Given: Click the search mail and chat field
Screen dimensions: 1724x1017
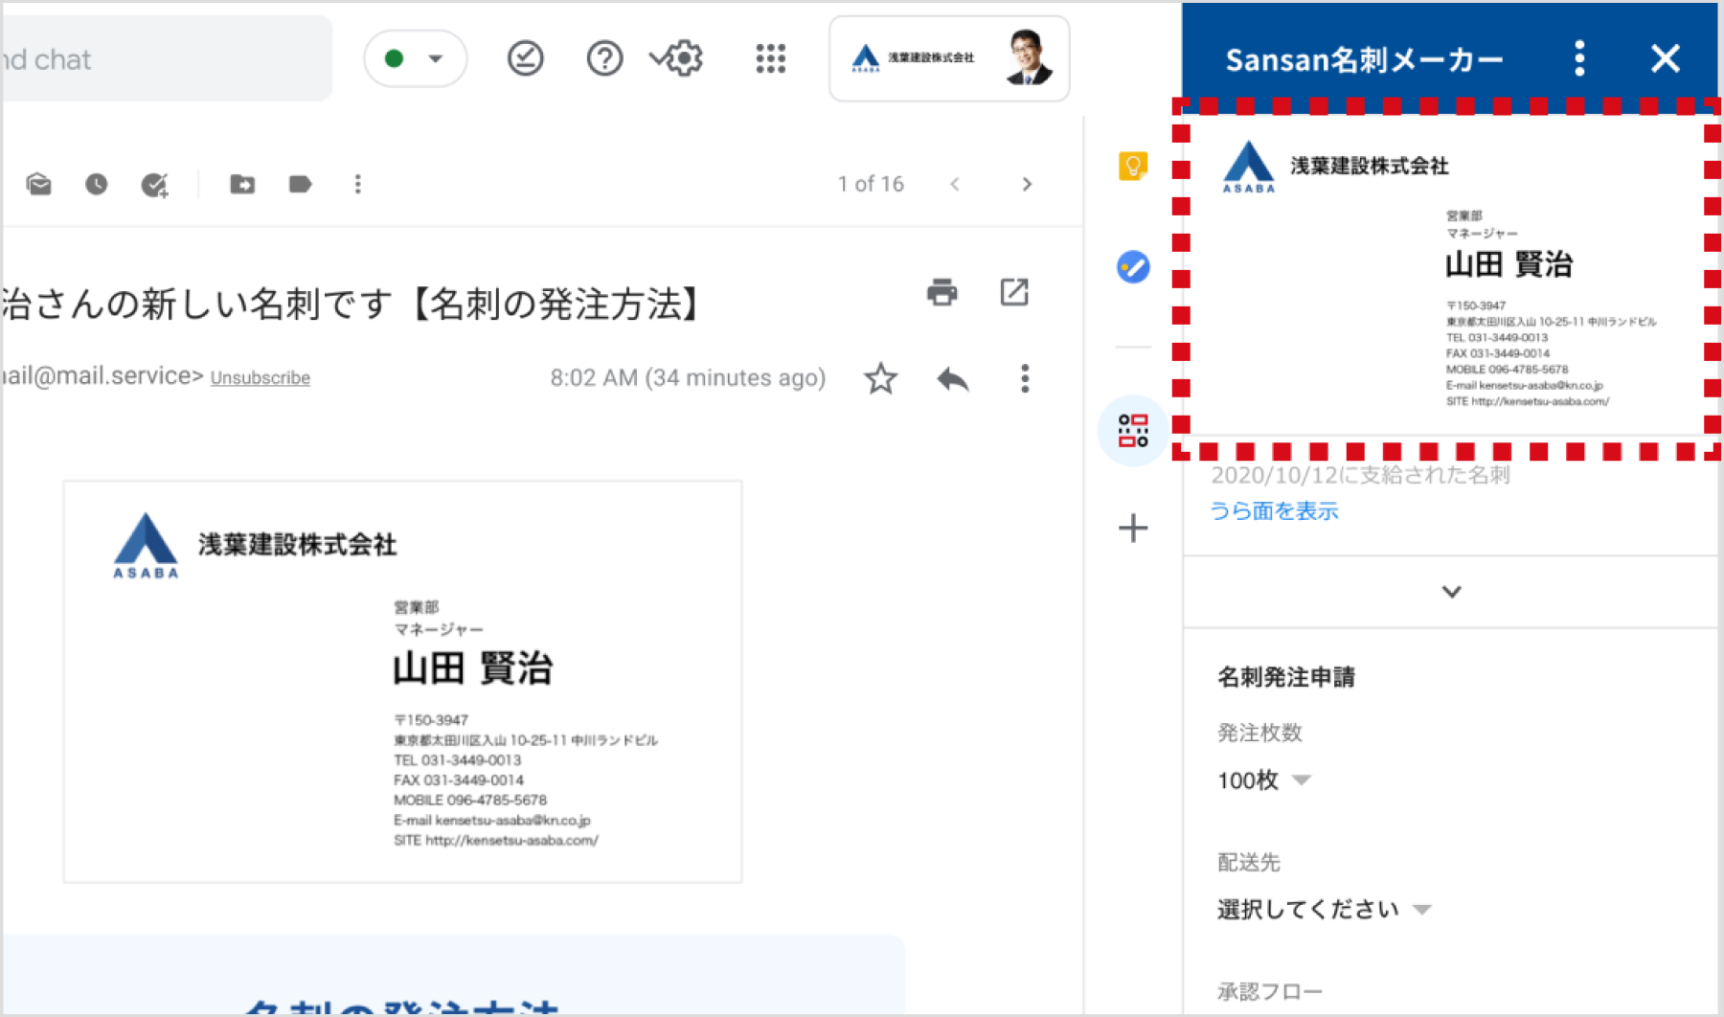Looking at the screenshot, I should [167, 58].
